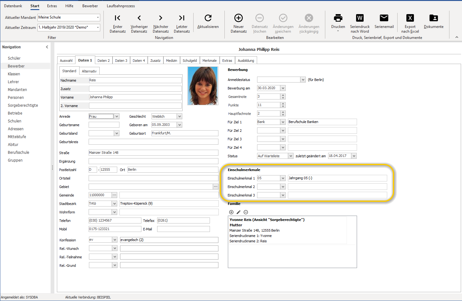
Task: Launch Seriendruck nach Word
Action: [x=360, y=18]
